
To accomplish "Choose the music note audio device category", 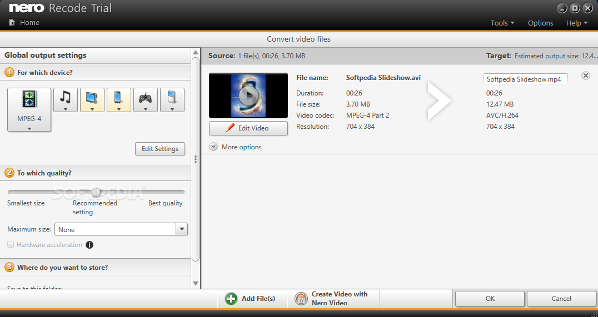I will pyautogui.click(x=66, y=100).
